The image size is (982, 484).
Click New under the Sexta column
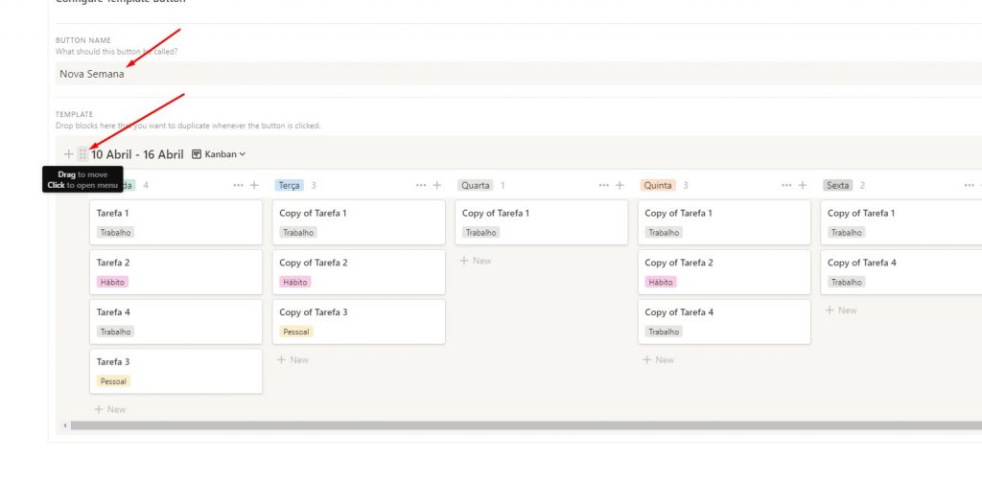[x=841, y=311]
